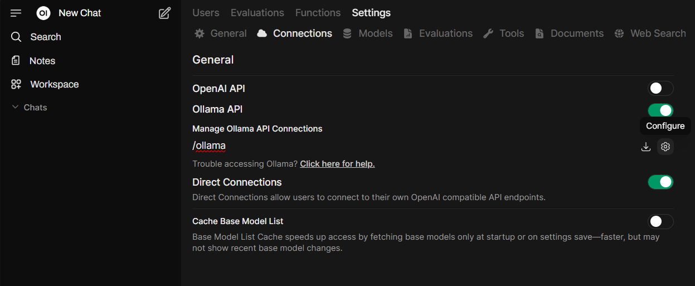Switch to the Models settings tab
Screen dimensions: 695x286
[x=368, y=33]
